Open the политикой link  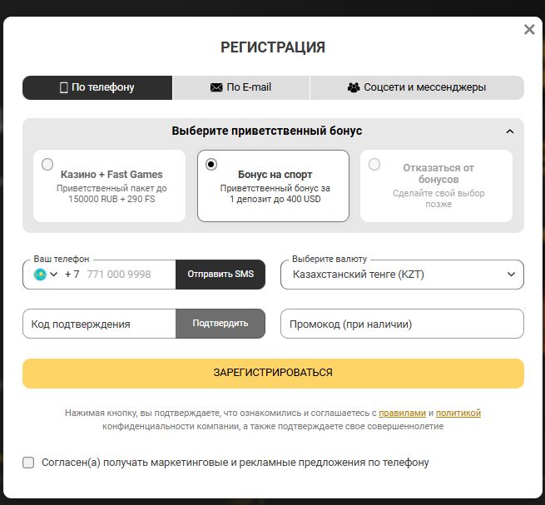coord(458,413)
